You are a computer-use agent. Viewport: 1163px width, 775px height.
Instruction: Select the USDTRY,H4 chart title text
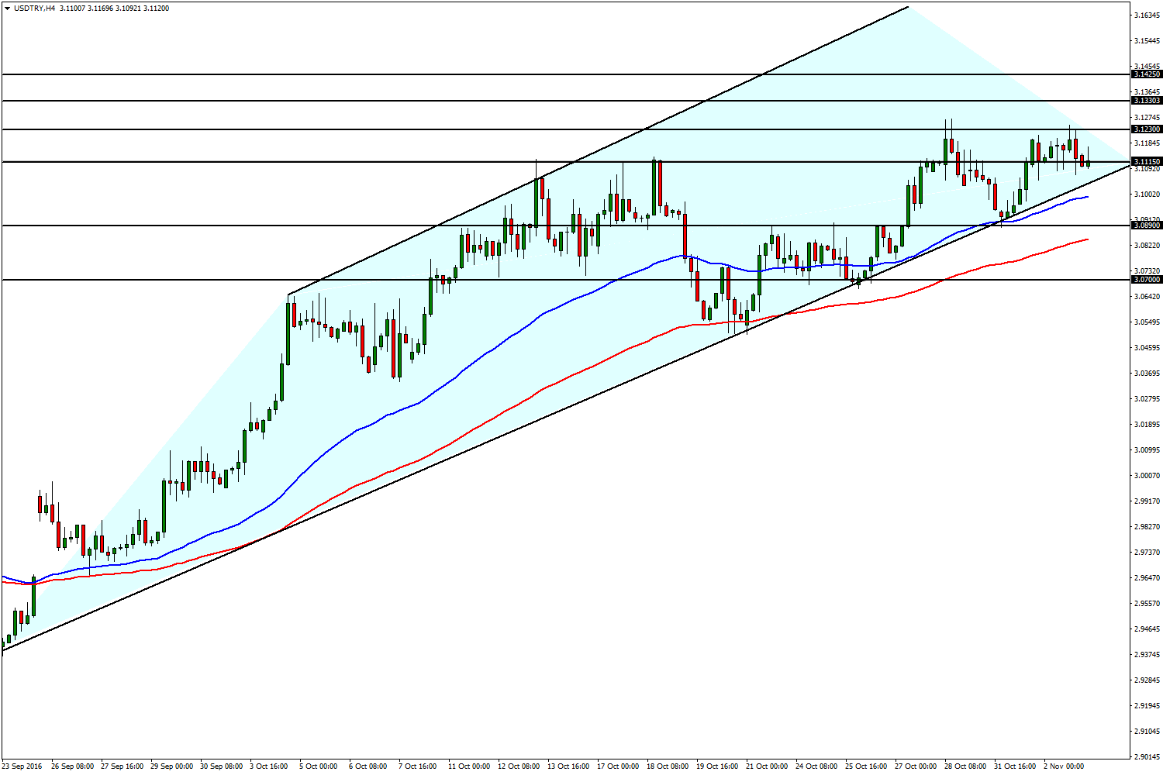34,9
